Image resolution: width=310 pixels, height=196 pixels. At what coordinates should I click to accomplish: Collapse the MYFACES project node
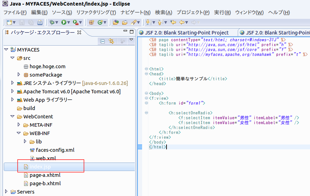pyautogui.click(x=6, y=49)
